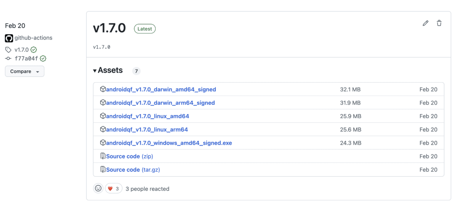The image size is (455, 206).
Task: Click the commit icon beside f77a04f
Action: tap(8, 59)
